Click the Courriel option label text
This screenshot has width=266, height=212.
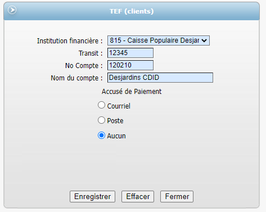tap(119, 106)
